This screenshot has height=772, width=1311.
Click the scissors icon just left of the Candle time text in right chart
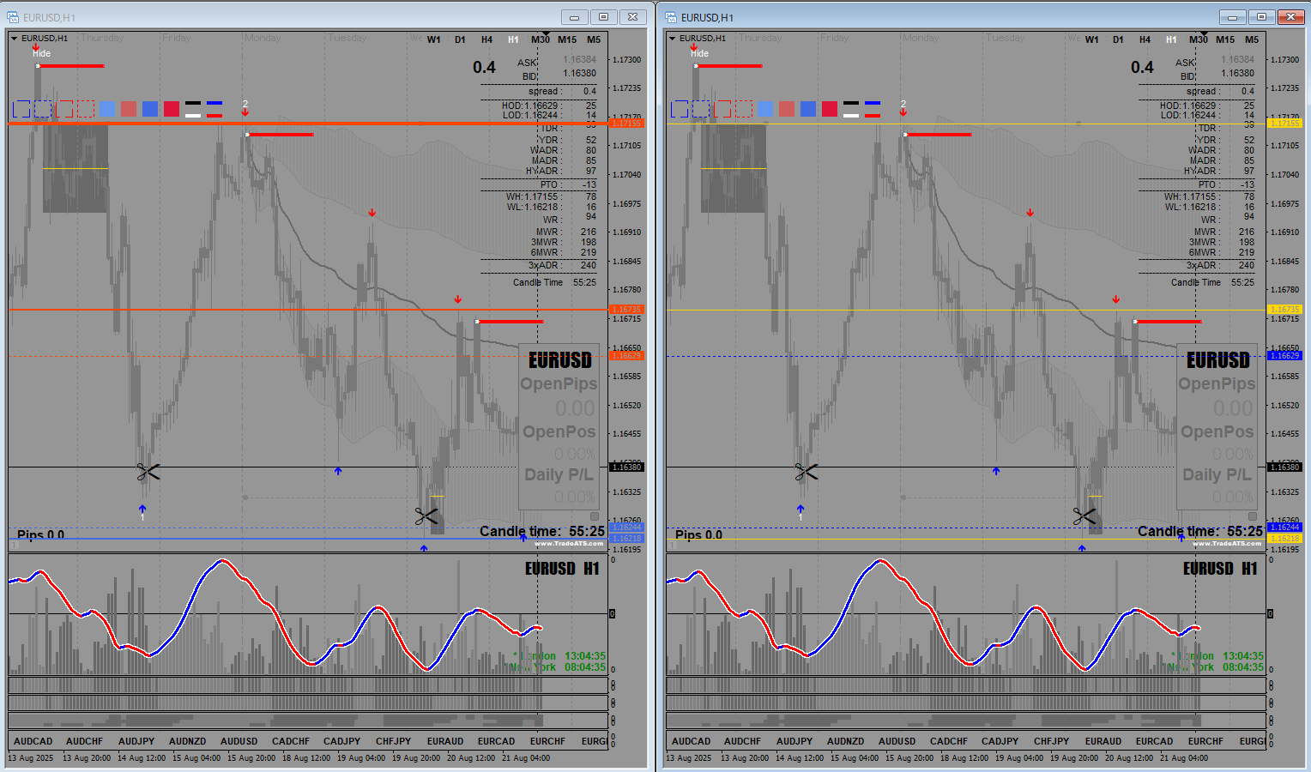click(x=1084, y=516)
